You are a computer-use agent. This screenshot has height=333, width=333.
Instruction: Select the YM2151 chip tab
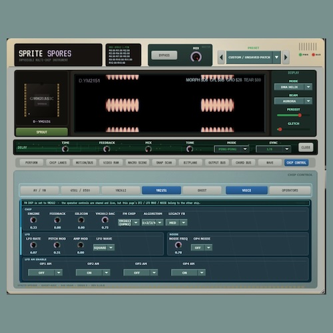pyautogui.click(x=161, y=190)
